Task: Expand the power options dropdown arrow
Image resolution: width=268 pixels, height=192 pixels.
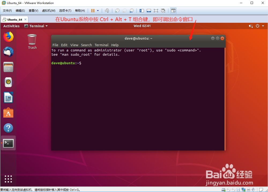Action: pyautogui.click(x=98, y=11)
